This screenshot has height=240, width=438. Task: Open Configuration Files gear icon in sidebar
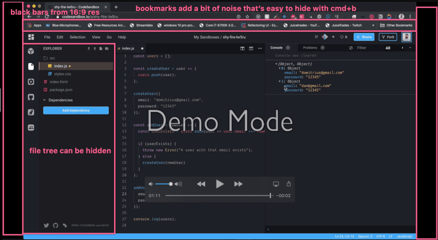31,81
